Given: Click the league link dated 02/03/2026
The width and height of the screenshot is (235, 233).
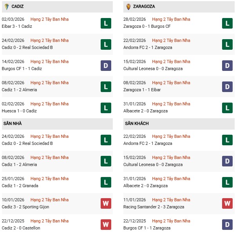Looking at the screenshot, I should click(x=49, y=19).
